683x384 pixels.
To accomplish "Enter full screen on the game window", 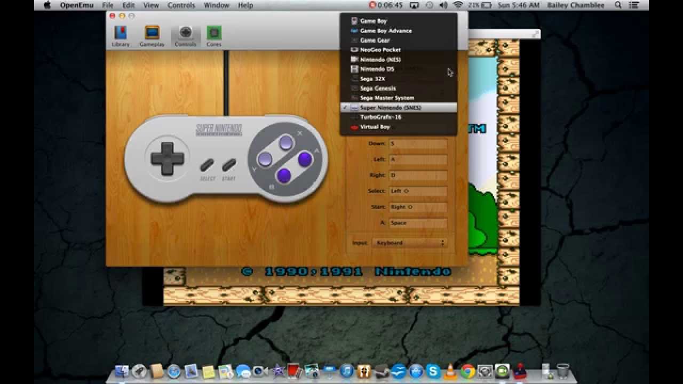I will coord(535,34).
